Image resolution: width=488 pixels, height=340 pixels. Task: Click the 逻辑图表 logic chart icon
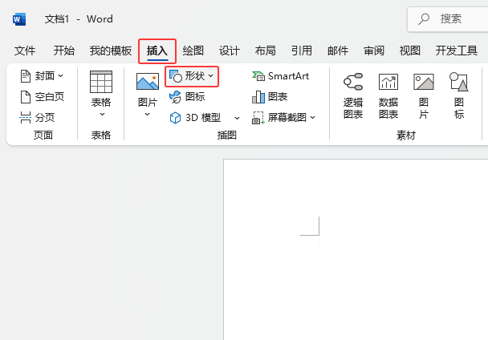pos(353,82)
